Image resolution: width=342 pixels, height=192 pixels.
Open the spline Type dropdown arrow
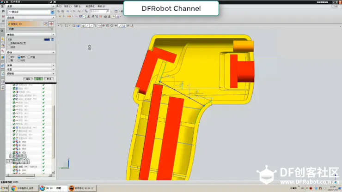52,12
